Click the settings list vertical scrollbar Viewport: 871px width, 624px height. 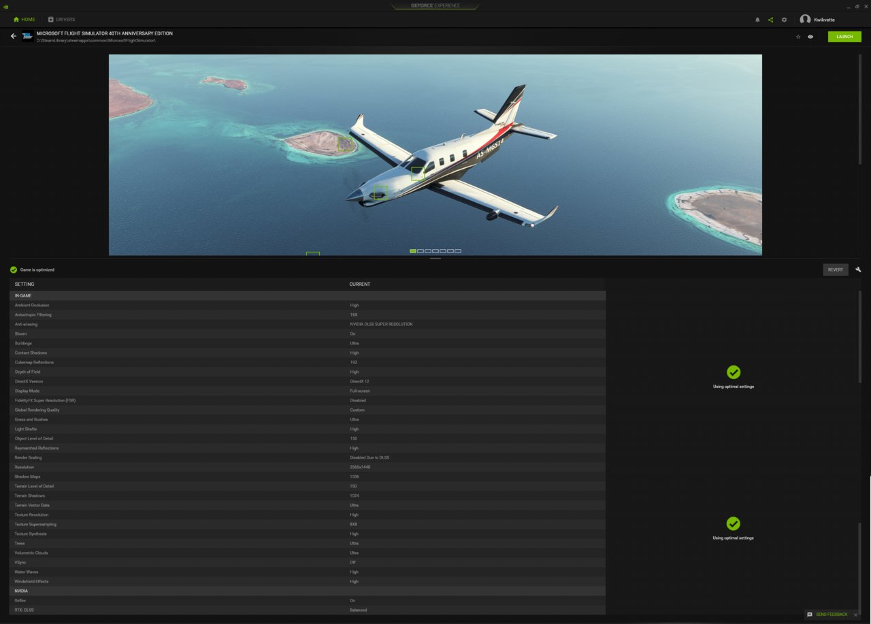[x=861, y=337]
